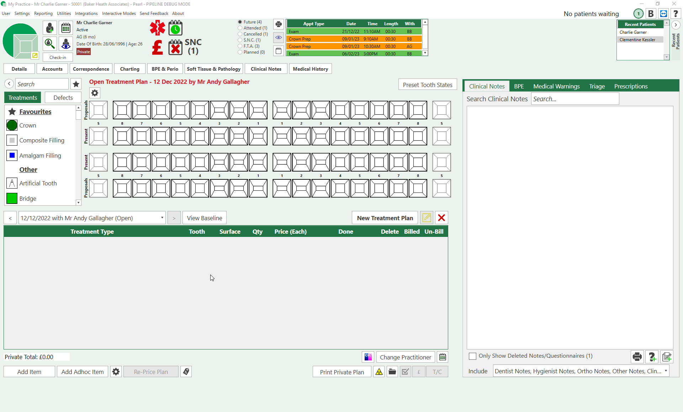683x412 pixels.
Task: Open the green appointment clock calendar icon
Action: click(175, 28)
